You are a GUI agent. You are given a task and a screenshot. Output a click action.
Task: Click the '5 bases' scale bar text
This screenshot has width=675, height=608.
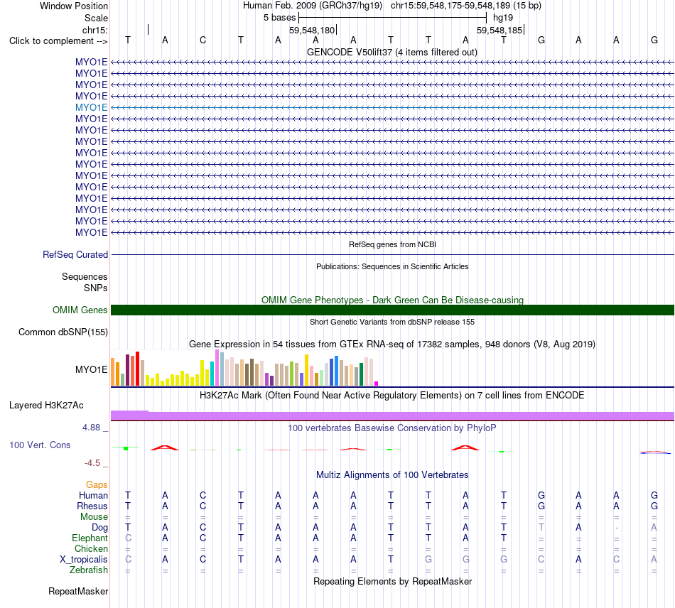(x=280, y=18)
